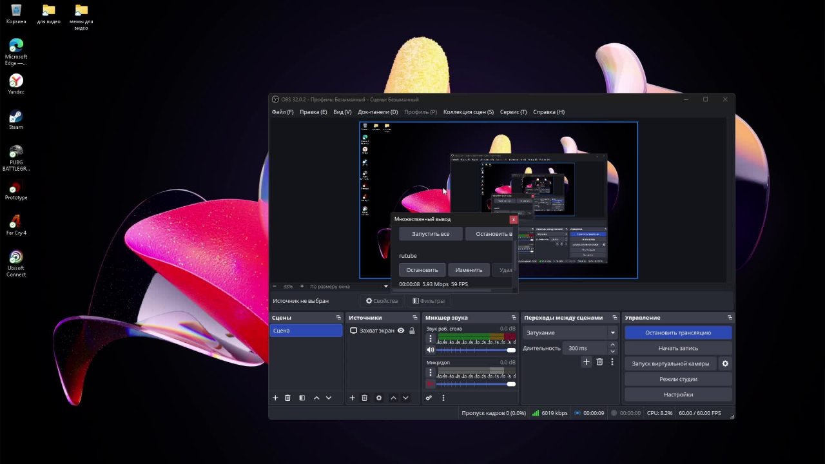The height and width of the screenshot is (464, 825).
Task: Open the Файл (F) menu
Action: [x=282, y=112]
